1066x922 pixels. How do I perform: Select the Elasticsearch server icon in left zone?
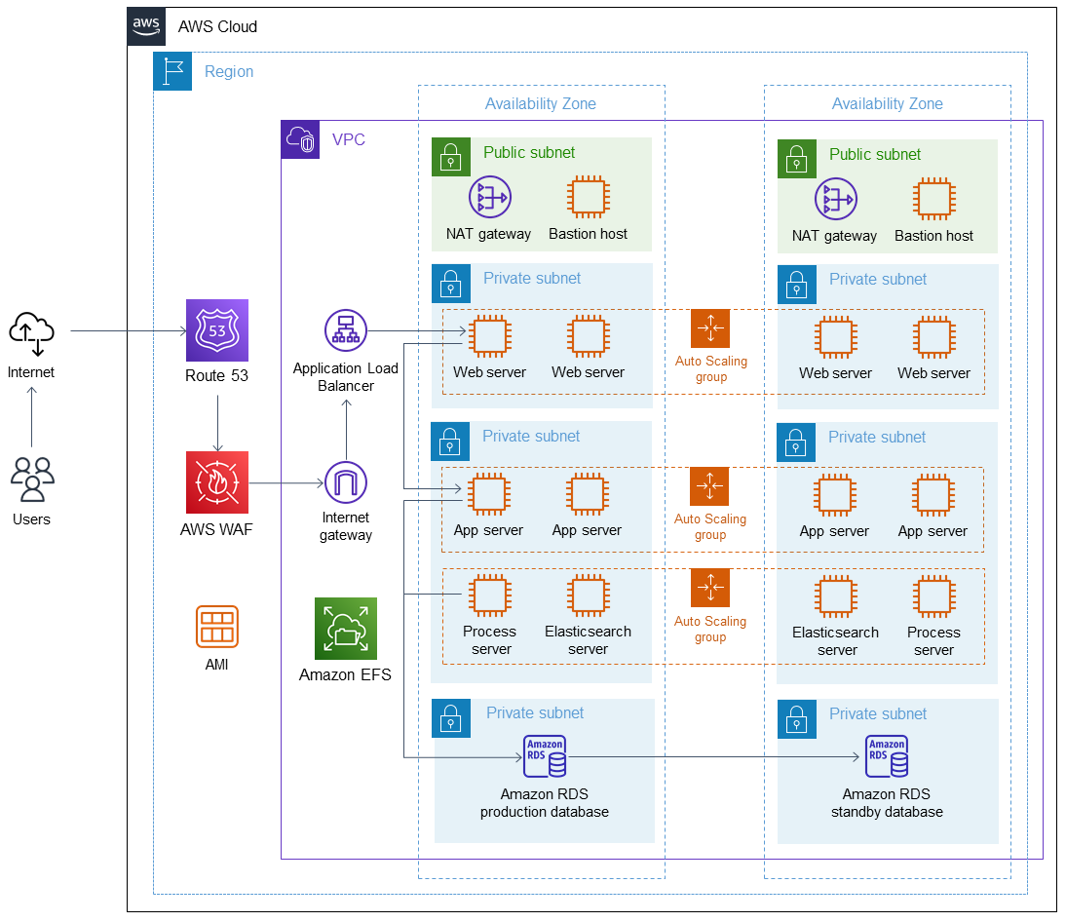tap(587, 595)
